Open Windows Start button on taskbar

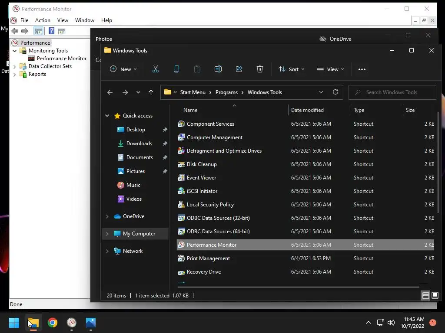tap(14, 323)
